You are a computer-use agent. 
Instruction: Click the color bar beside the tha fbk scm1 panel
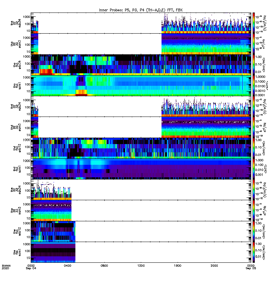[x=254, y=86]
